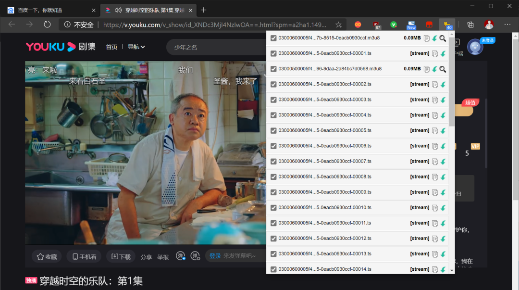Click the video player frame
The image size is (519, 290).
click(145, 152)
